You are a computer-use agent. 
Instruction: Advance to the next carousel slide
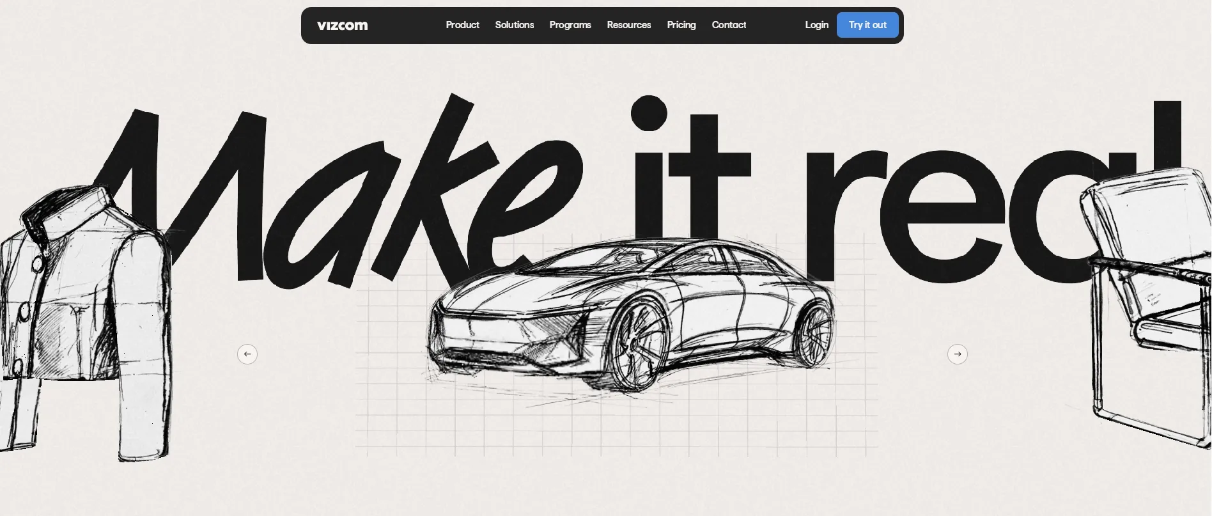958,354
